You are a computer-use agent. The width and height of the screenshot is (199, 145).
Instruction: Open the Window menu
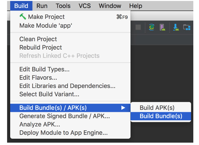coord(110,6)
